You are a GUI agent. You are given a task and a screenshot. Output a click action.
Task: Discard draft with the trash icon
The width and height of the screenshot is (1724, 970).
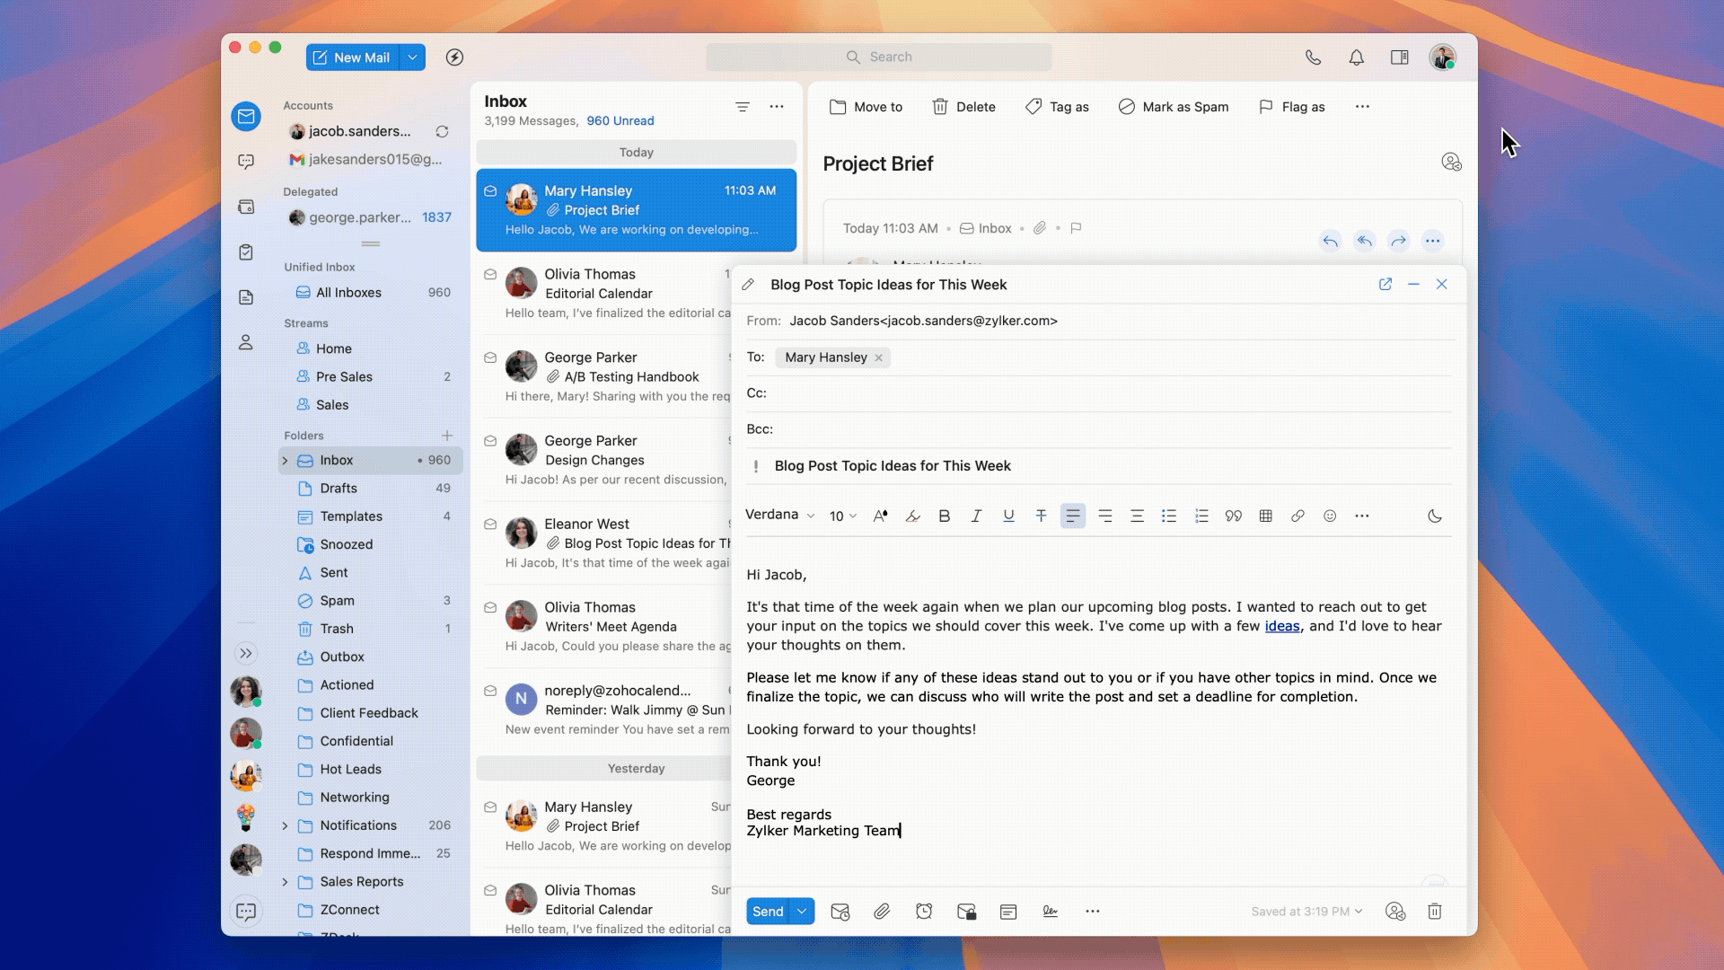click(x=1435, y=912)
